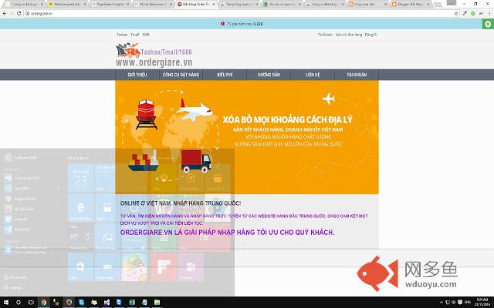Open Firefox from the taskbar
The image size is (494, 308).
[x=69, y=303]
